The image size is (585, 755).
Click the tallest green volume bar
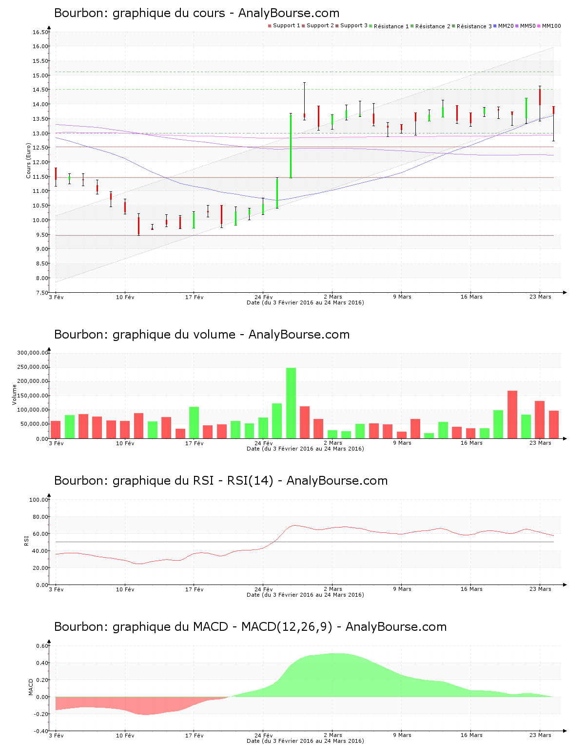[x=291, y=403]
